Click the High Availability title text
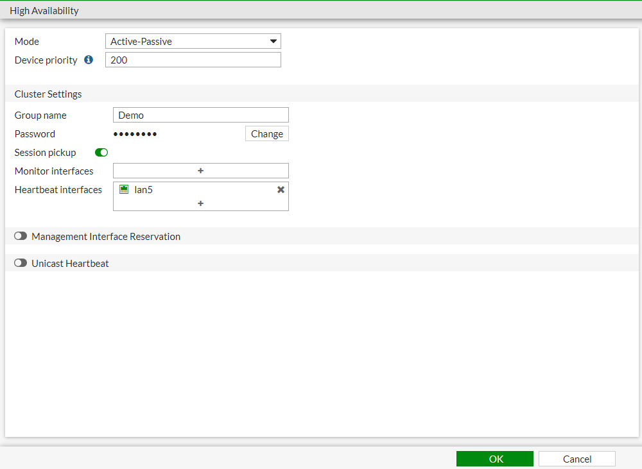642x469 pixels. coord(44,11)
